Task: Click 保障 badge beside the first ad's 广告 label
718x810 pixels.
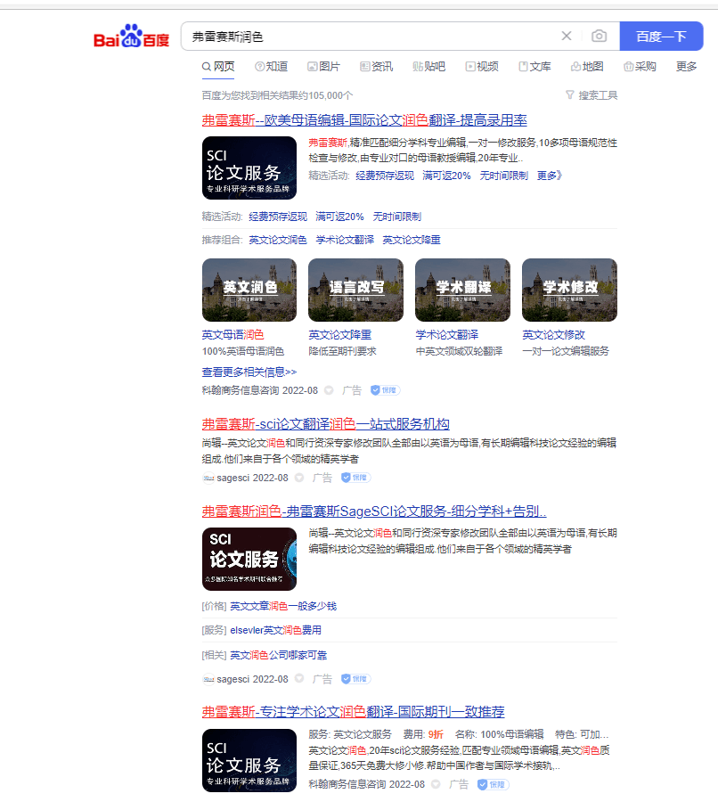Action: pos(386,390)
